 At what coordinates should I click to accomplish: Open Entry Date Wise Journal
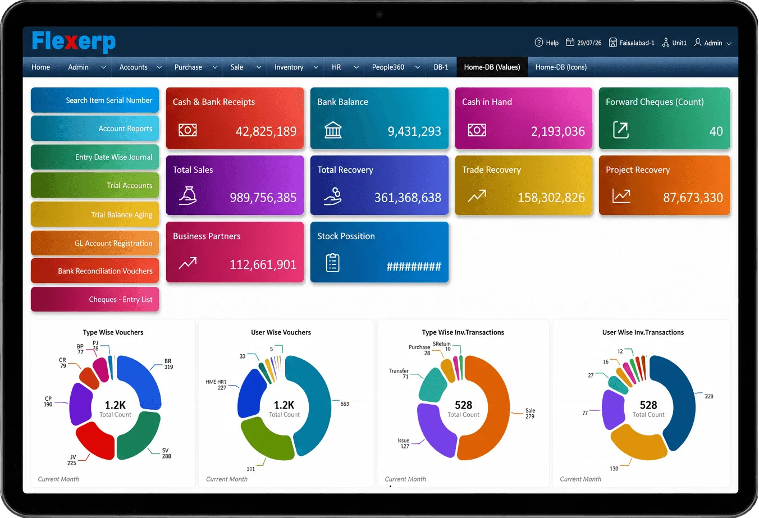(95, 157)
